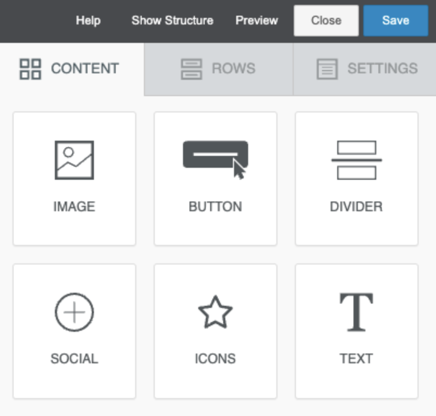436x416 pixels.
Task: Click the TEXT caption under the T
Action: pyautogui.click(x=356, y=358)
